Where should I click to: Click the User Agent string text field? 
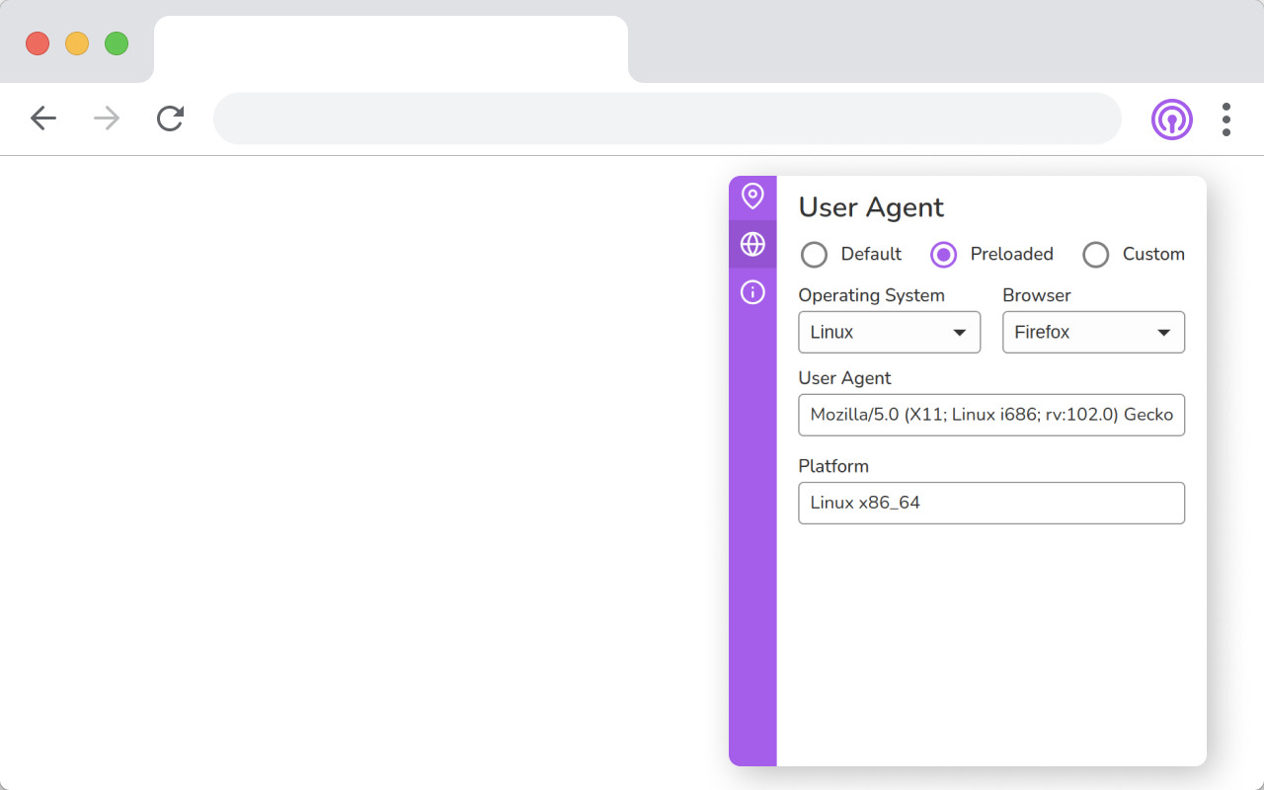[x=990, y=415]
